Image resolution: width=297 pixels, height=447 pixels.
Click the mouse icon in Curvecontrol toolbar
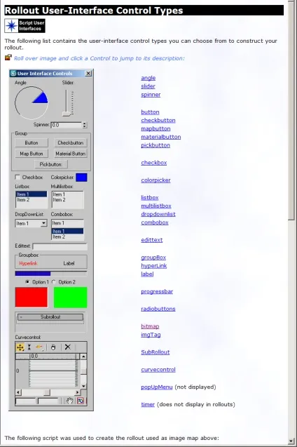click(x=53, y=347)
